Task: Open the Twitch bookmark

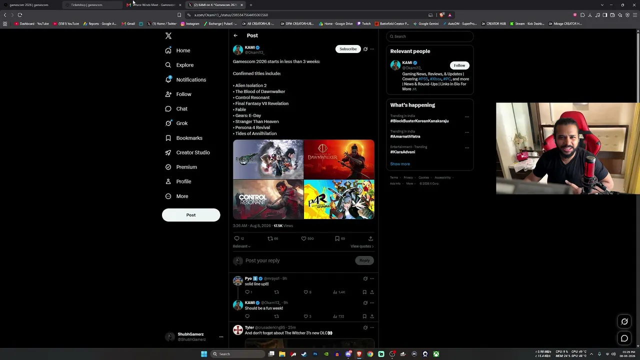Action: click(364, 23)
